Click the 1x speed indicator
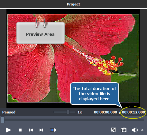 [80, 112]
